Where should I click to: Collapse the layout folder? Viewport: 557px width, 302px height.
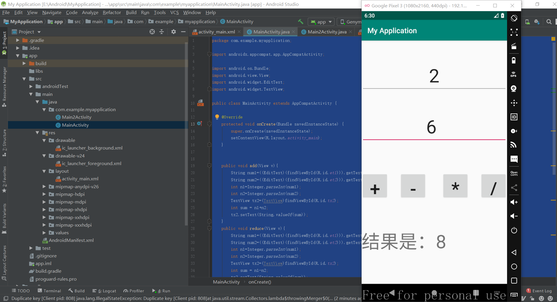(44, 171)
